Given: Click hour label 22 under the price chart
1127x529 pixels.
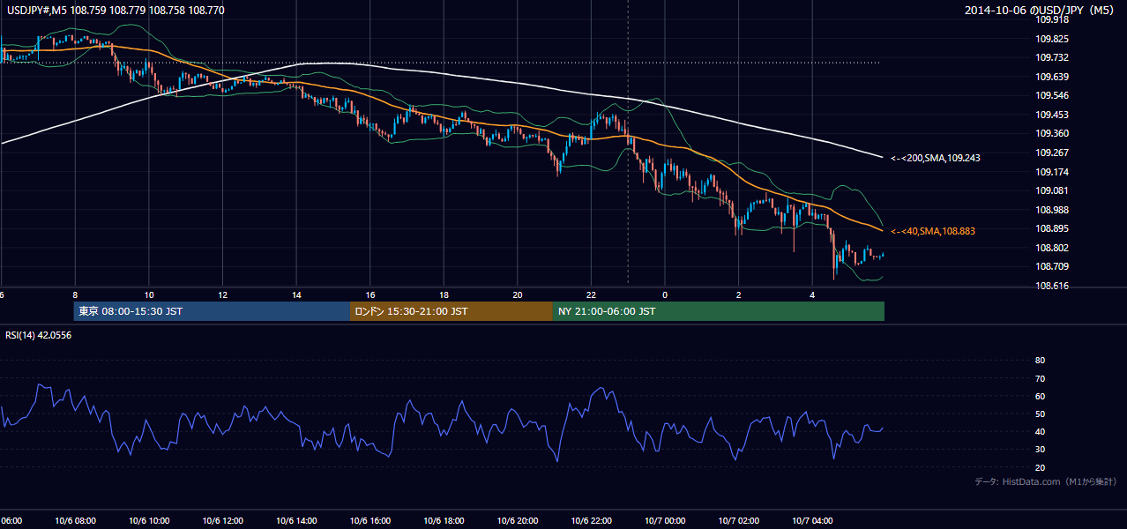Looking at the screenshot, I should (x=591, y=294).
